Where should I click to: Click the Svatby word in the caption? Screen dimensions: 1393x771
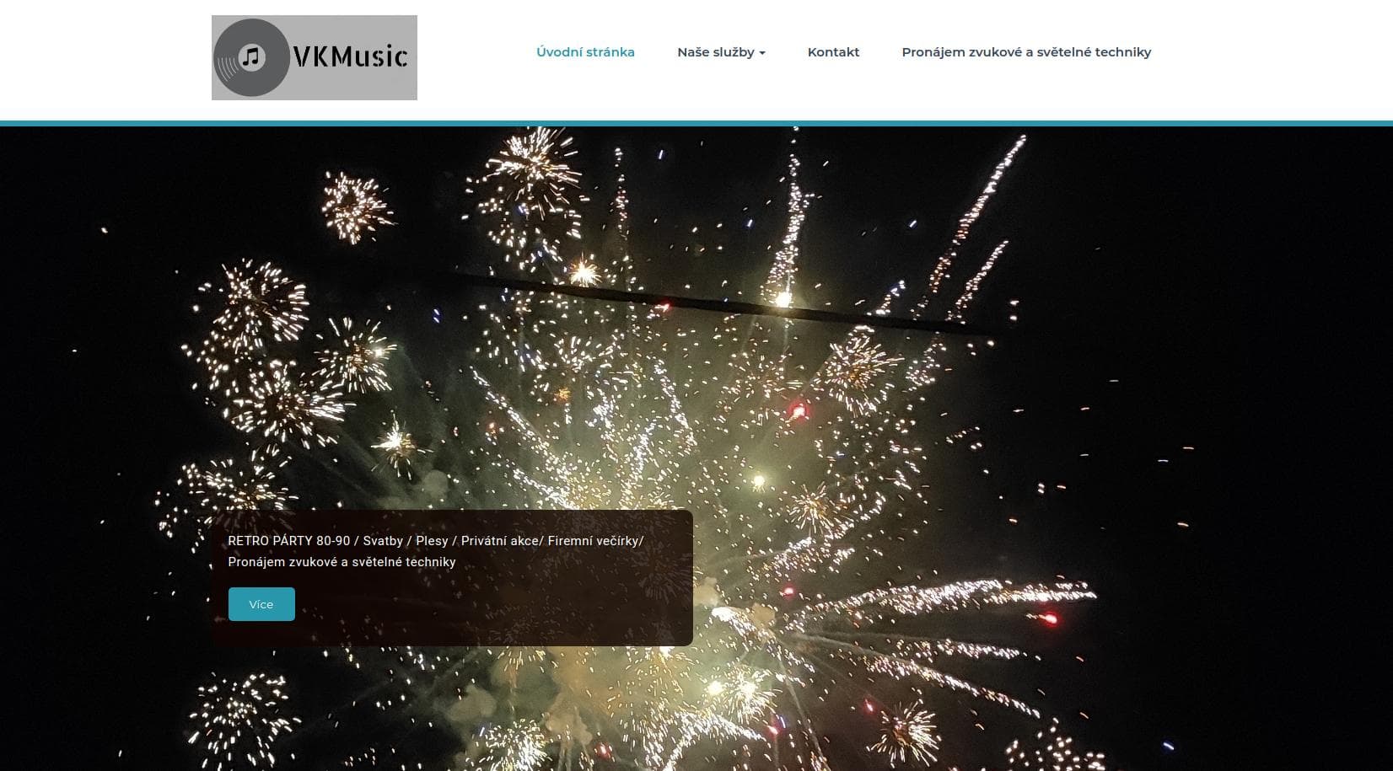pyautogui.click(x=383, y=541)
